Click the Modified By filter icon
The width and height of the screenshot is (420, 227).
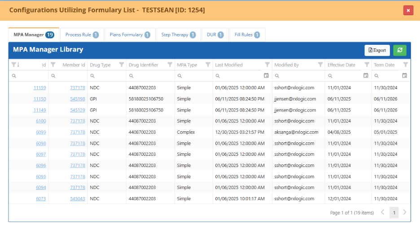pos(320,65)
